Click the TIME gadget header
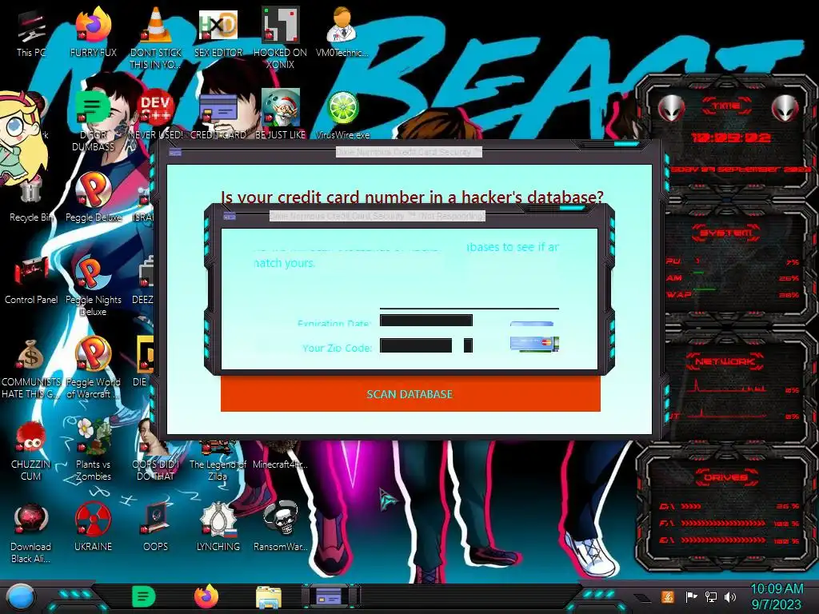Image resolution: width=819 pixels, height=614 pixels. 726,106
